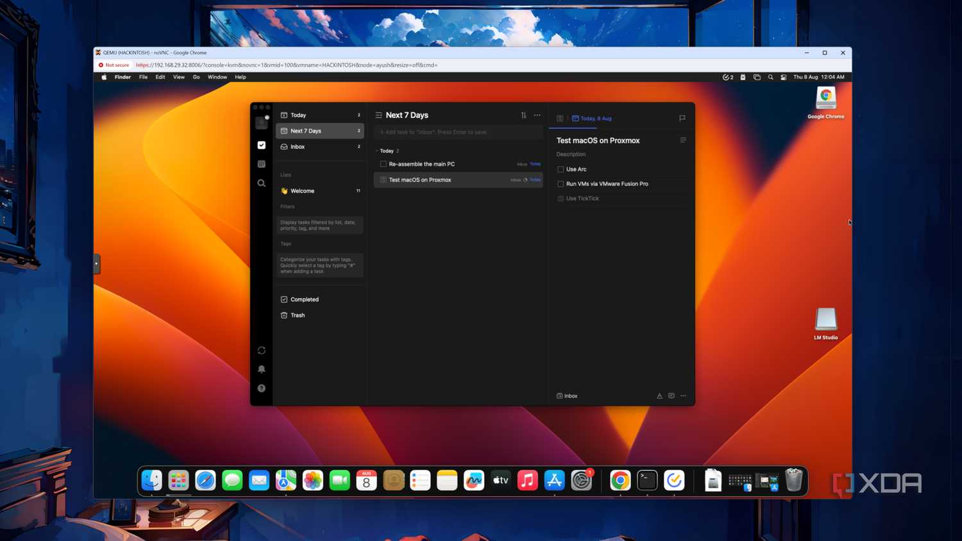Check off Test macOS on Proxmox in list
Image resolution: width=962 pixels, height=541 pixels.
[384, 180]
